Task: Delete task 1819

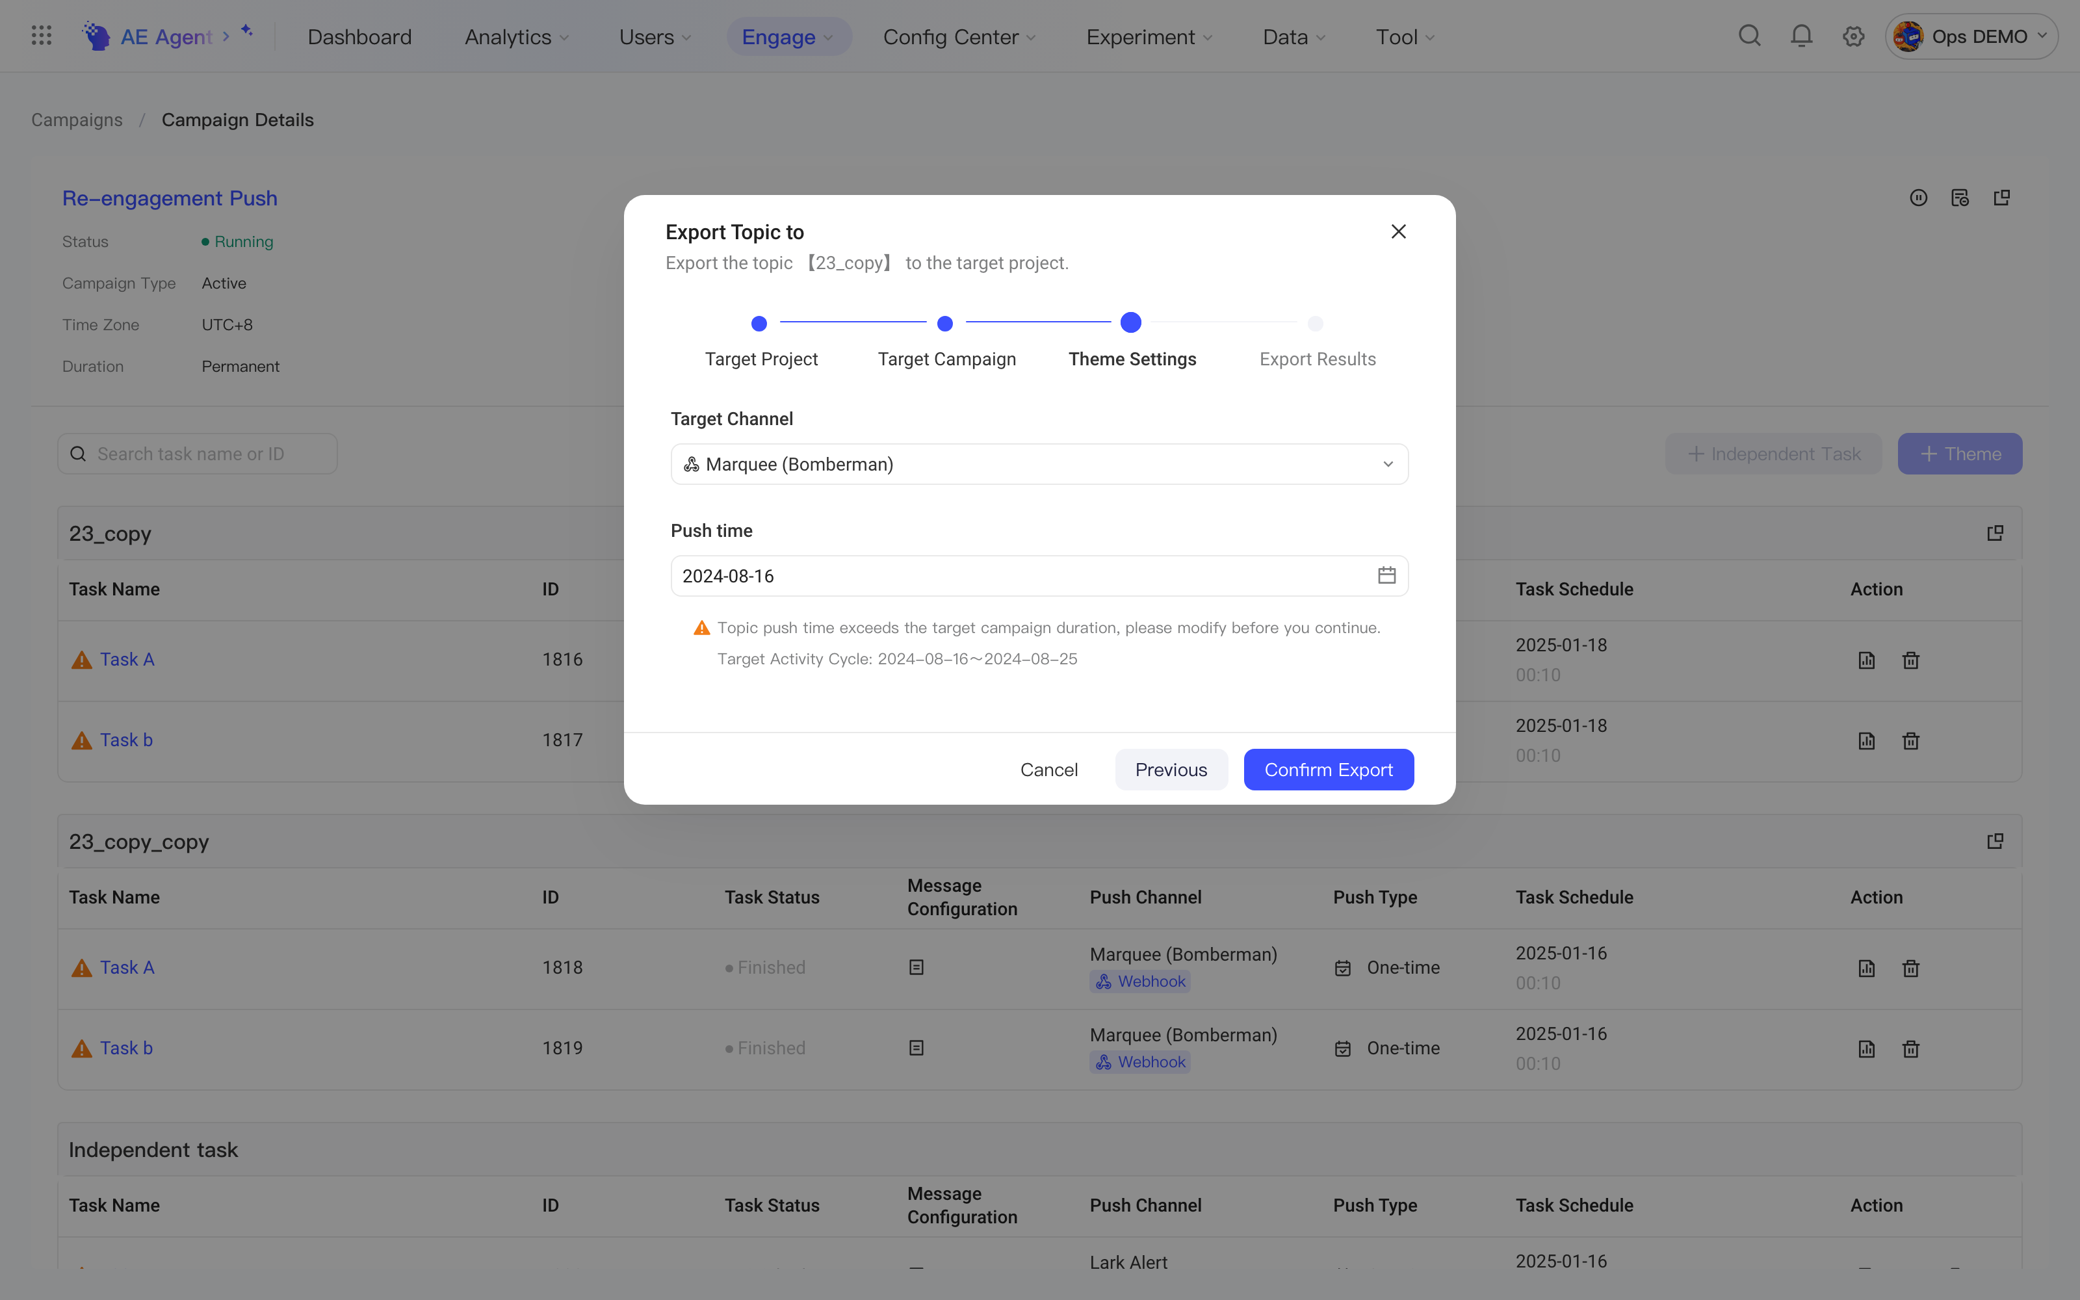Action: [1911, 1049]
